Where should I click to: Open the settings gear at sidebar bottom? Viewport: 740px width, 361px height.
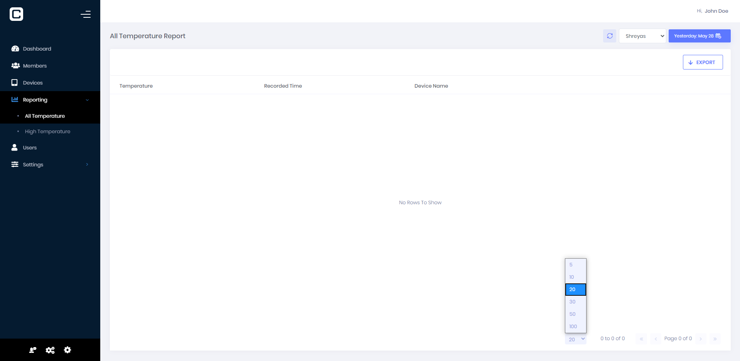pyautogui.click(x=67, y=350)
